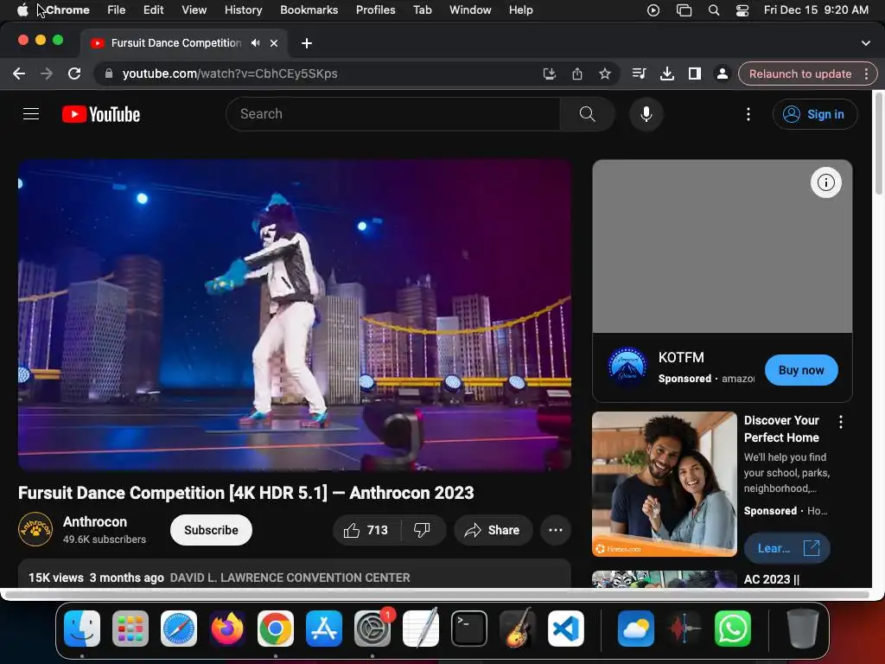885x664 pixels.
Task: Subscribe to the Anthrocon channel
Action: pyautogui.click(x=211, y=530)
